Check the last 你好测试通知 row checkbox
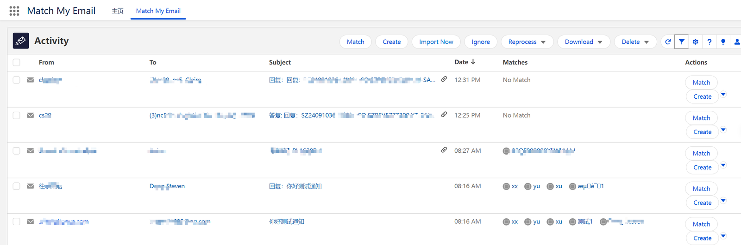This screenshot has height=245, width=741. coord(17,221)
